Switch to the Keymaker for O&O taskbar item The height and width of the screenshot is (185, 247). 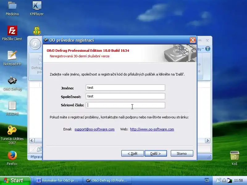[58, 180]
